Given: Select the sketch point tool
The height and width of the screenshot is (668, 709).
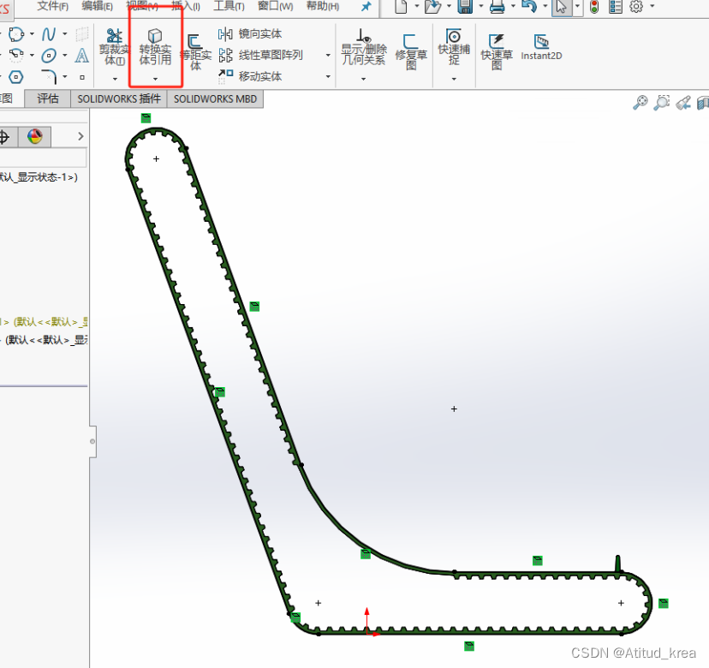Looking at the screenshot, I should (x=82, y=77).
